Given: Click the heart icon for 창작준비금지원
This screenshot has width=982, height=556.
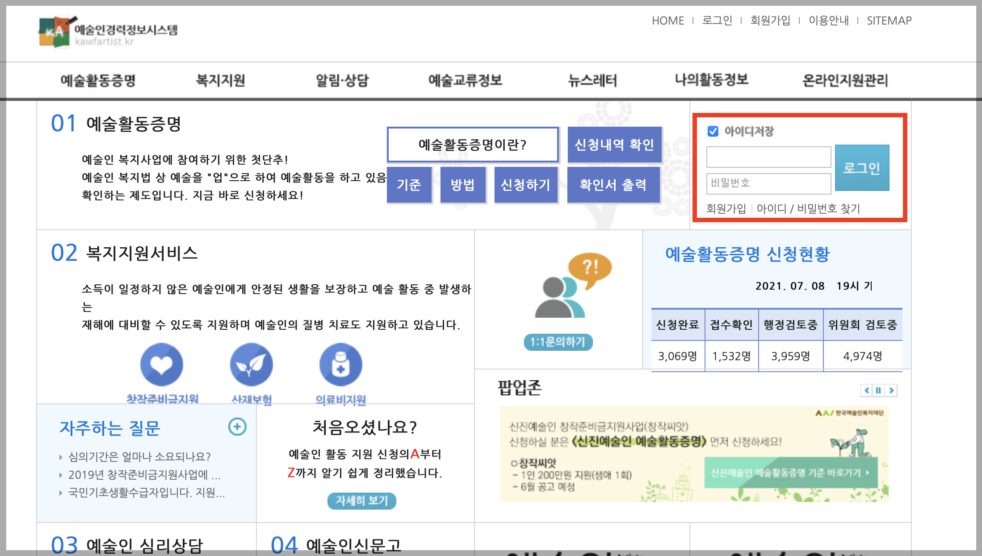Looking at the screenshot, I should 161,364.
